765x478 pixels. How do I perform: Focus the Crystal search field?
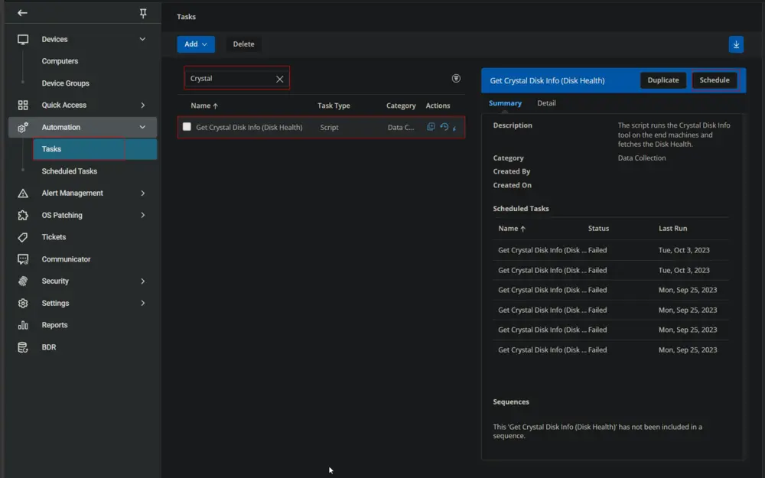(x=236, y=78)
